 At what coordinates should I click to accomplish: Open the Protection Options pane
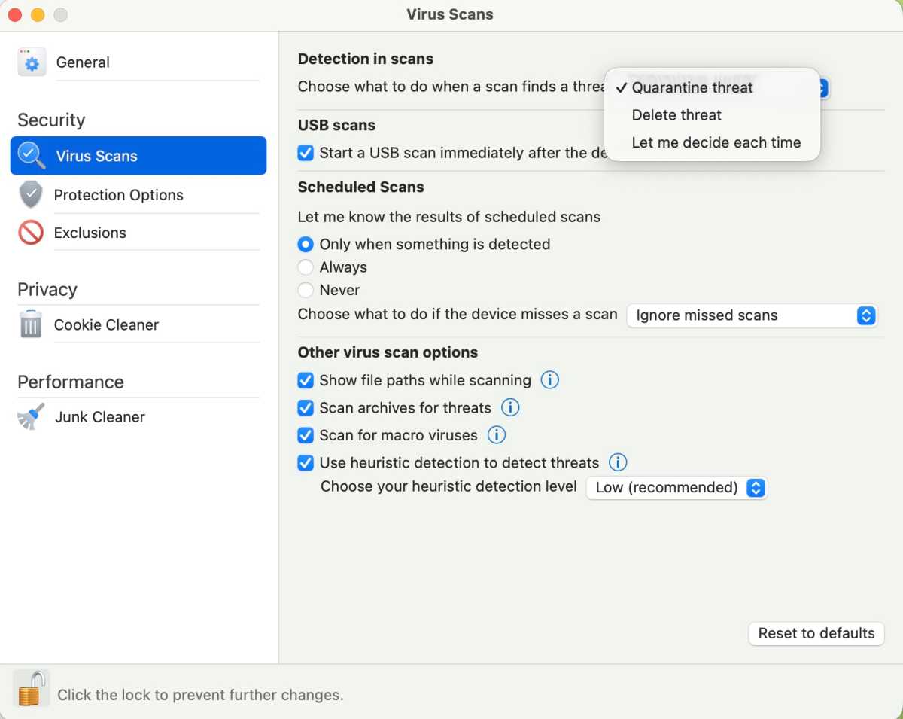click(138, 195)
